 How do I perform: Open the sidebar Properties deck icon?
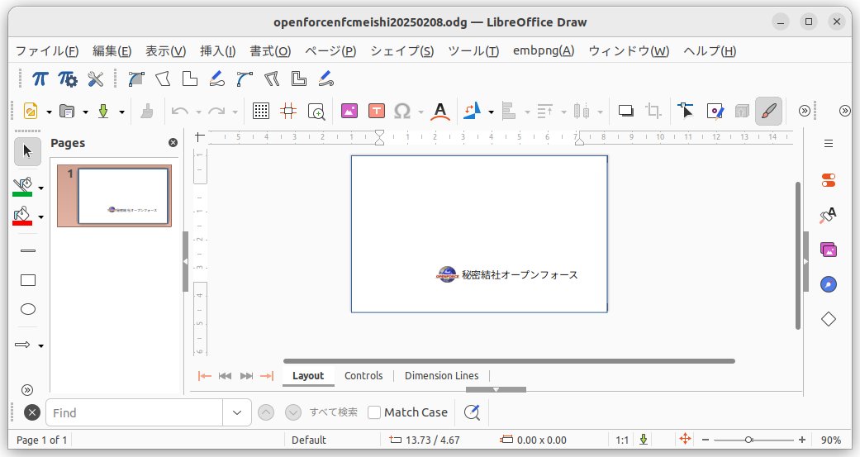[828, 180]
